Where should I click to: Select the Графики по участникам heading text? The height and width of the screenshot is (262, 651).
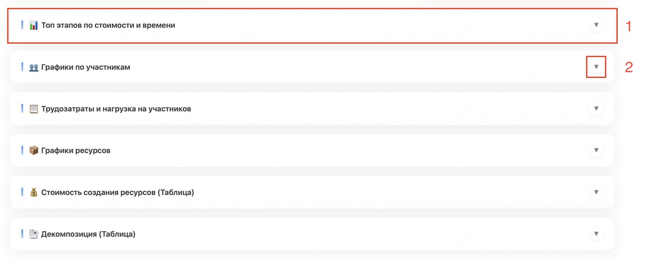(86, 67)
